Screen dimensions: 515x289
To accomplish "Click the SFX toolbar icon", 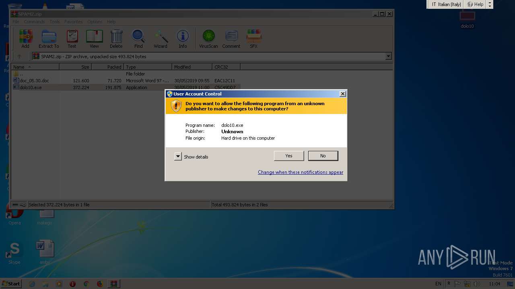I will pos(253,39).
